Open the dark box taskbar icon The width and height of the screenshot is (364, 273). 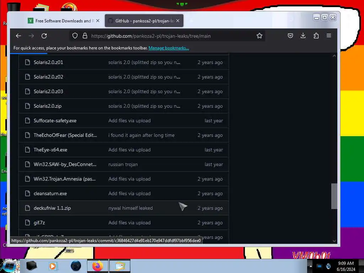click(32, 266)
